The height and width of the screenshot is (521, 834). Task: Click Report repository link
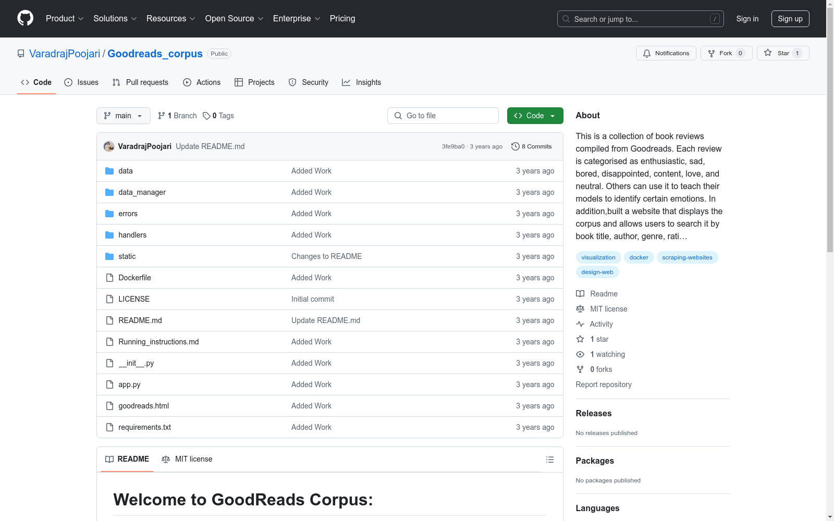pyautogui.click(x=604, y=384)
